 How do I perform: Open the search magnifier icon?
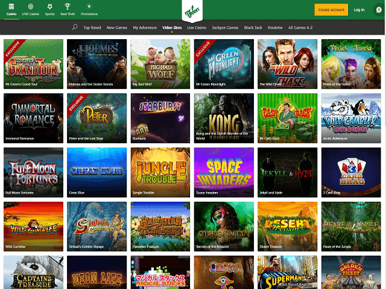click(75, 27)
